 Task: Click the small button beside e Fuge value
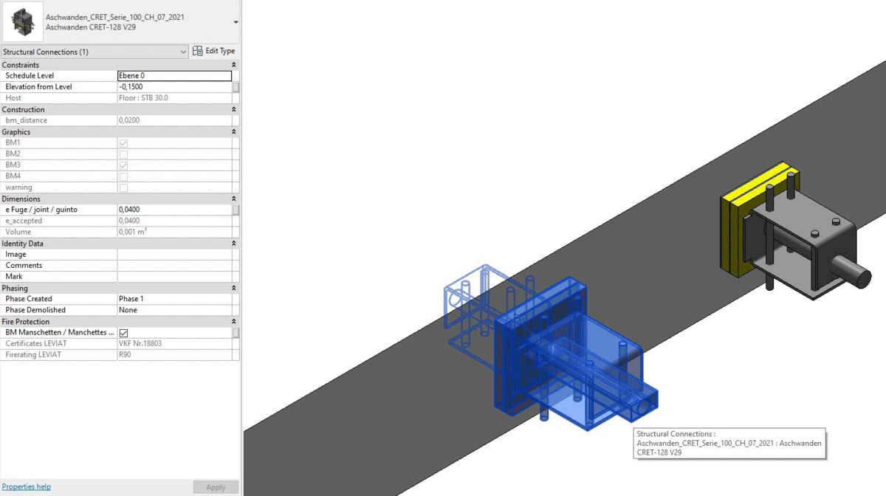[x=236, y=210]
